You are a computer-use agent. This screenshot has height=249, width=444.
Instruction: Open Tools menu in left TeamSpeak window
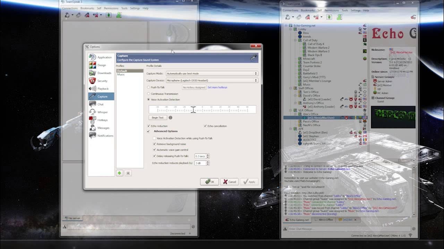(124, 8)
